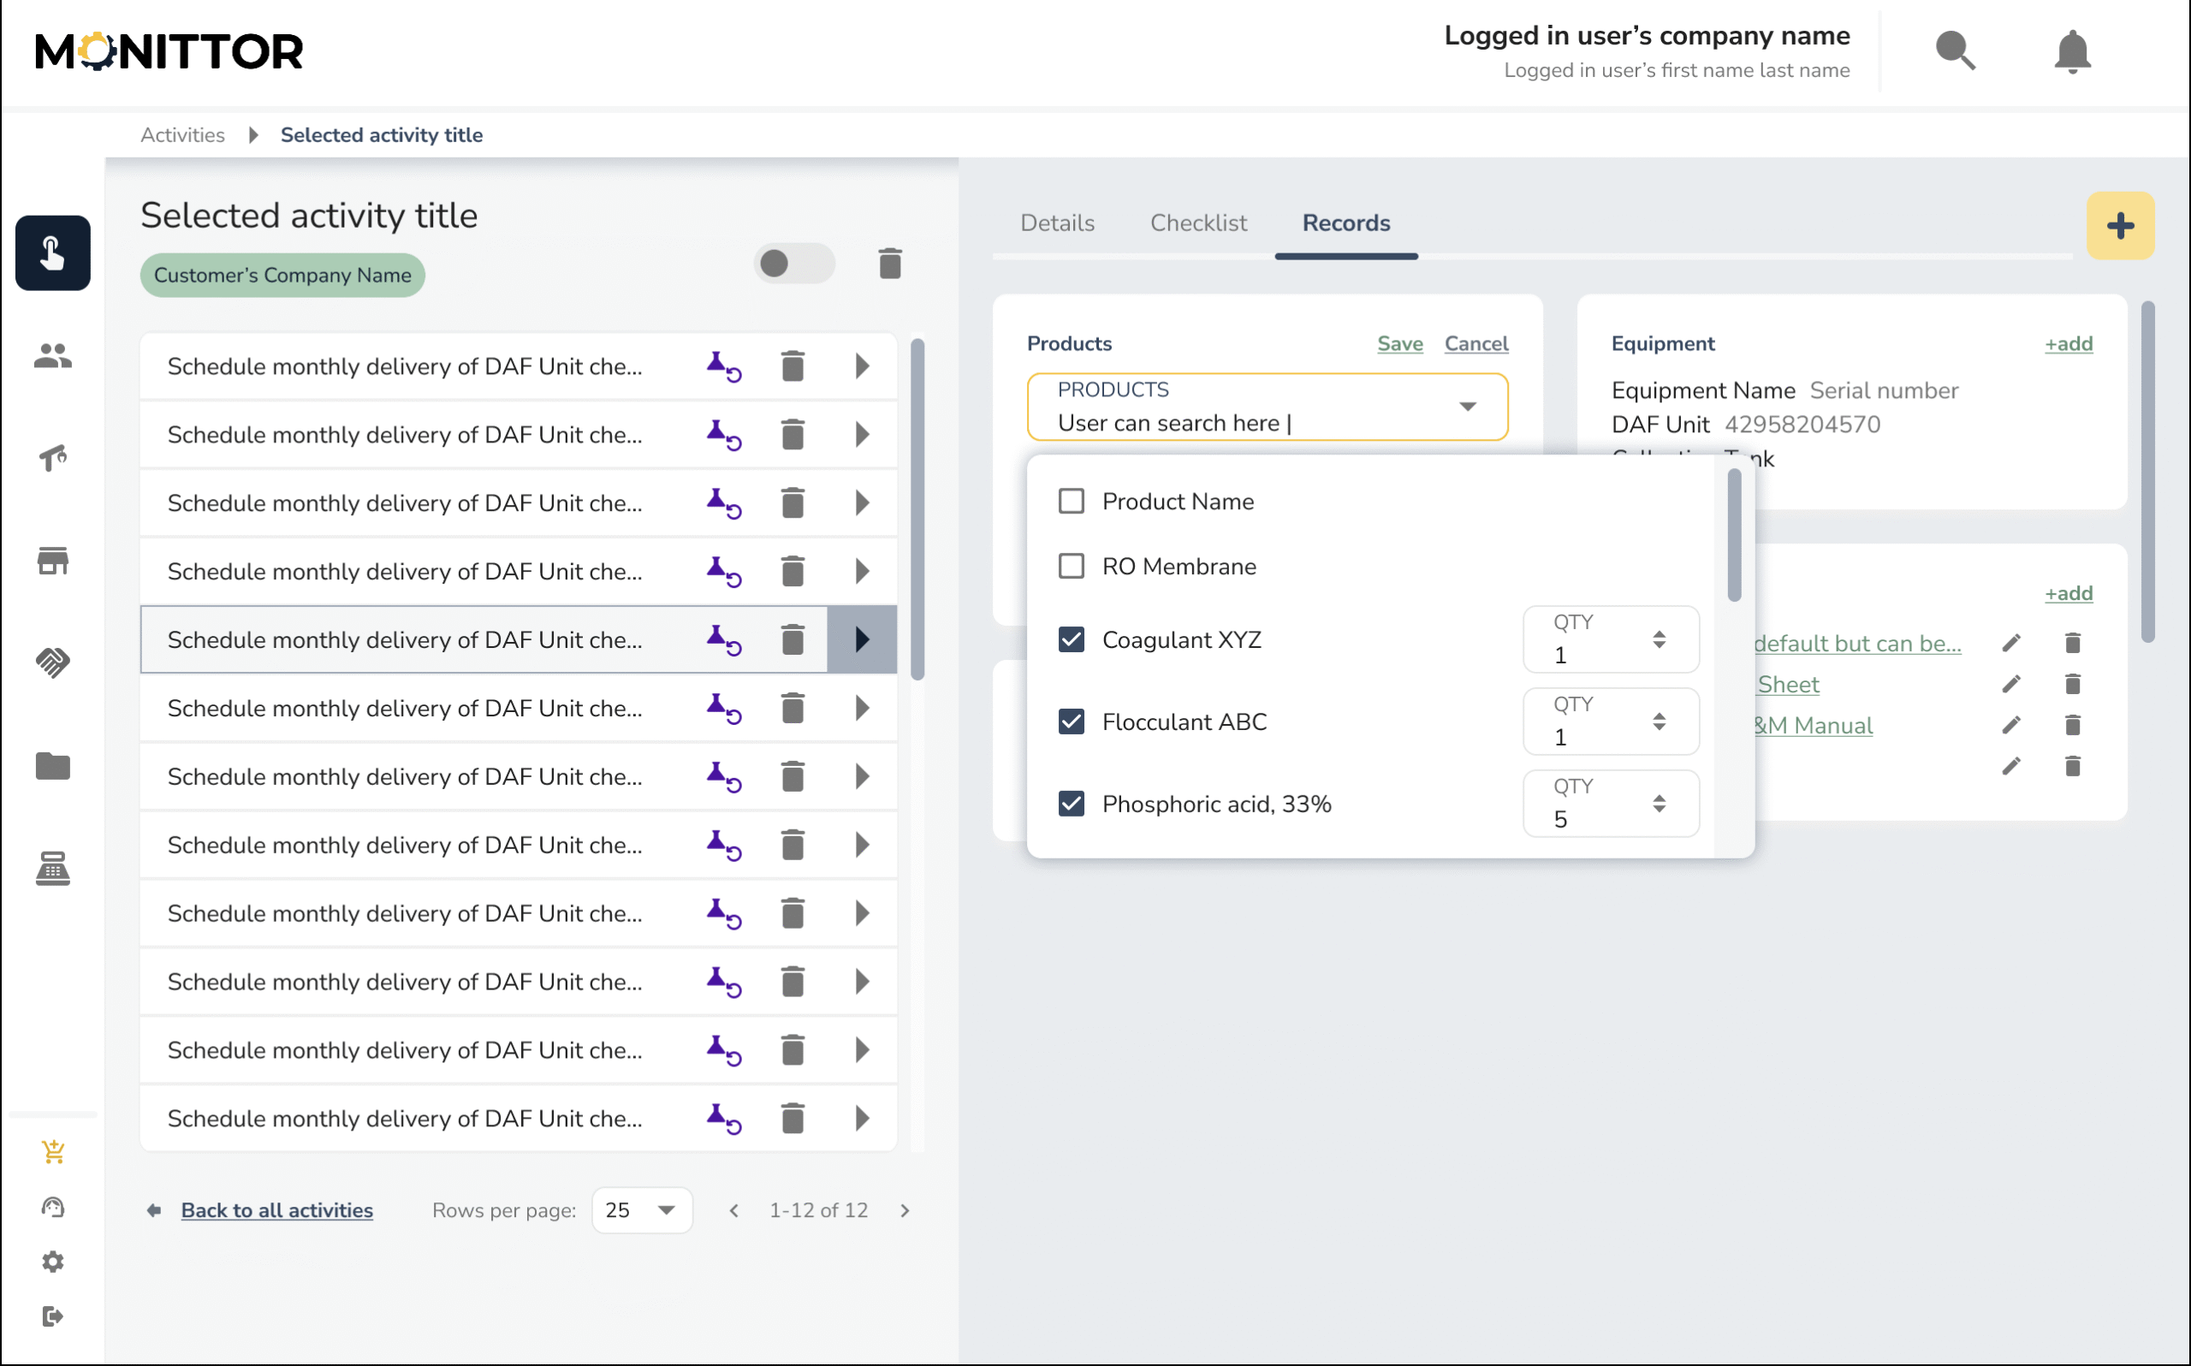The image size is (2191, 1366).
Task: Click the logout icon in sidebar
Action: coord(52,1316)
